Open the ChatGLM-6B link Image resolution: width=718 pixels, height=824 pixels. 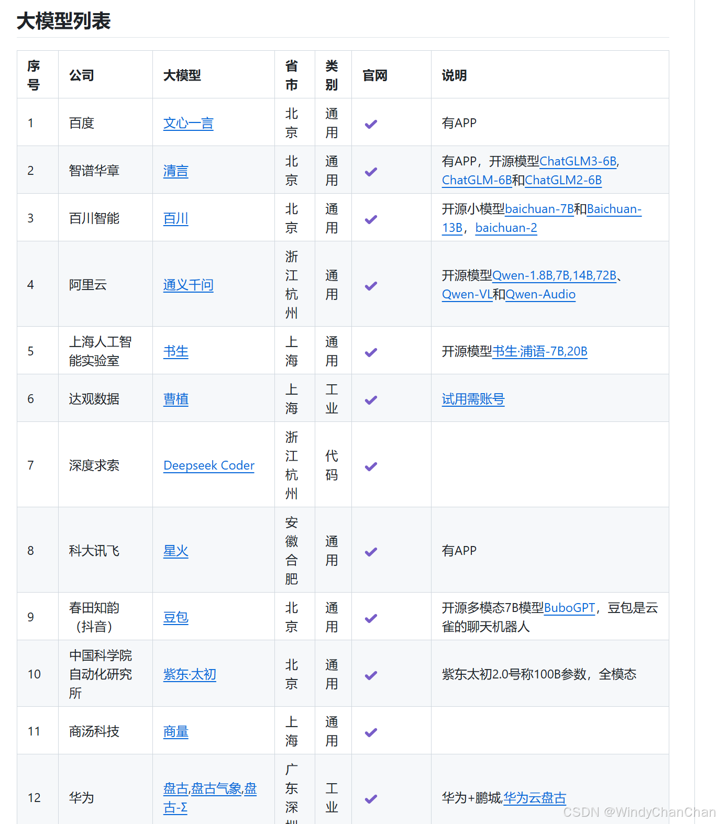477,180
